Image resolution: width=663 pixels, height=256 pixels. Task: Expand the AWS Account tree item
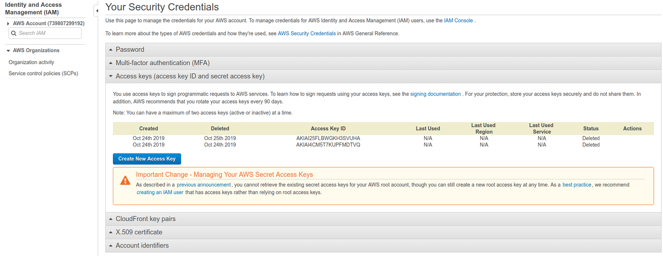[8, 24]
